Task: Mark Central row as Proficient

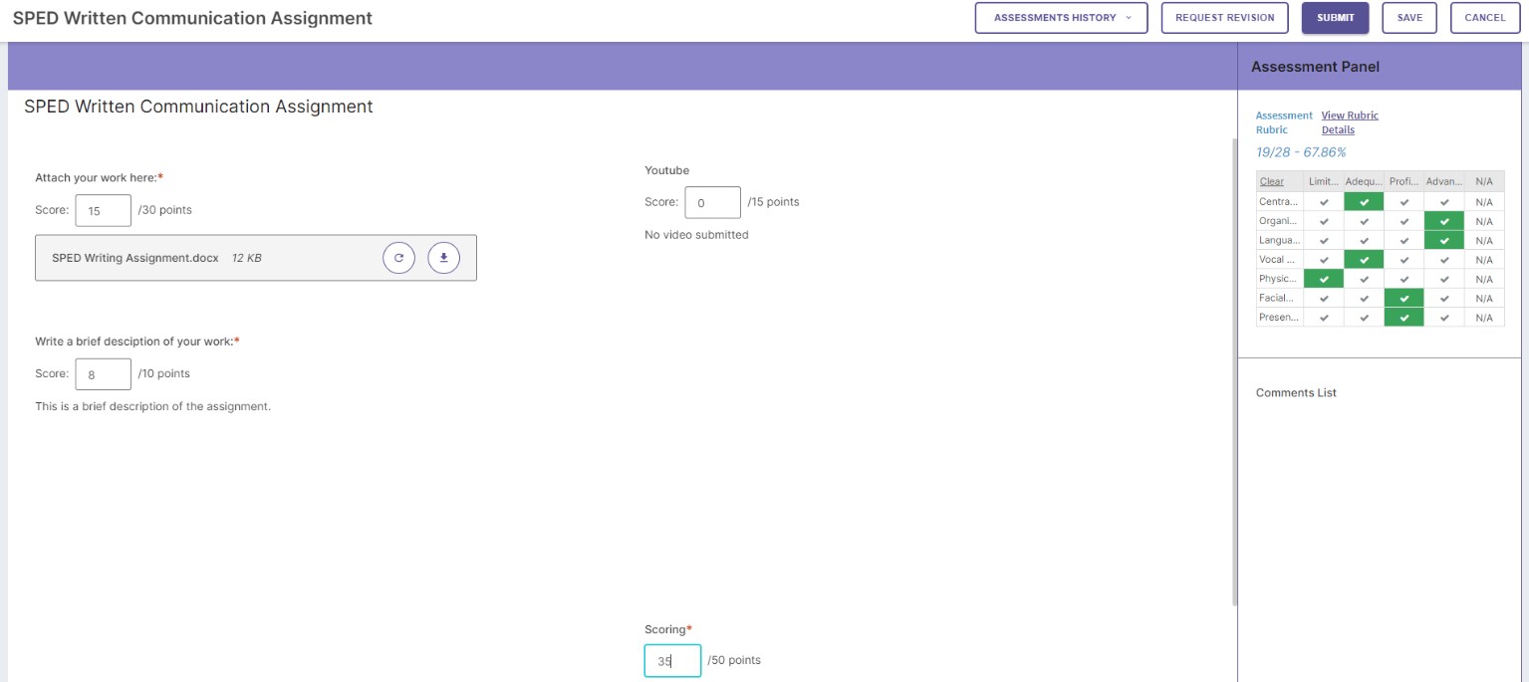Action: coord(1404,201)
